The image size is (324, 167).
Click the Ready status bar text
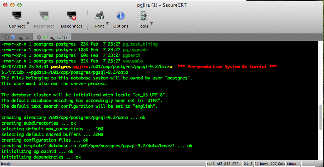pos(6,164)
